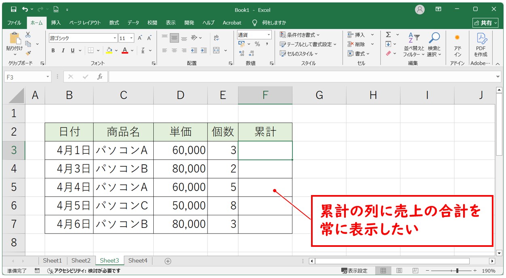The image size is (506, 278).
Task: Toggle Italic formatting
Action: [63, 51]
